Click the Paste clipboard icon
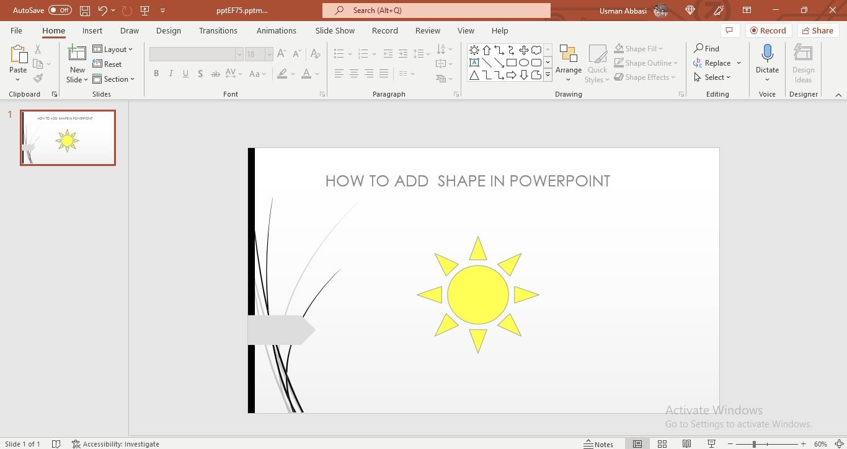The width and height of the screenshot is (847, 449). click(18, 54)
